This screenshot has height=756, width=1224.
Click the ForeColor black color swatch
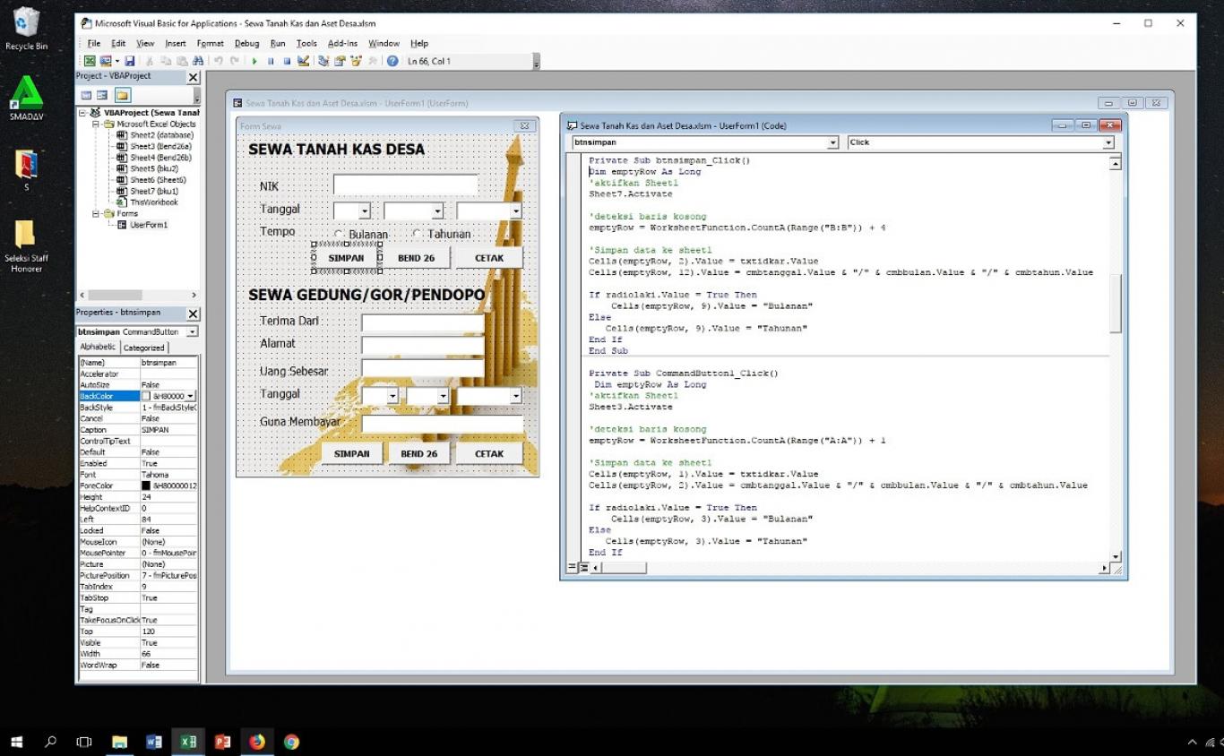click(x=146, y=485)
